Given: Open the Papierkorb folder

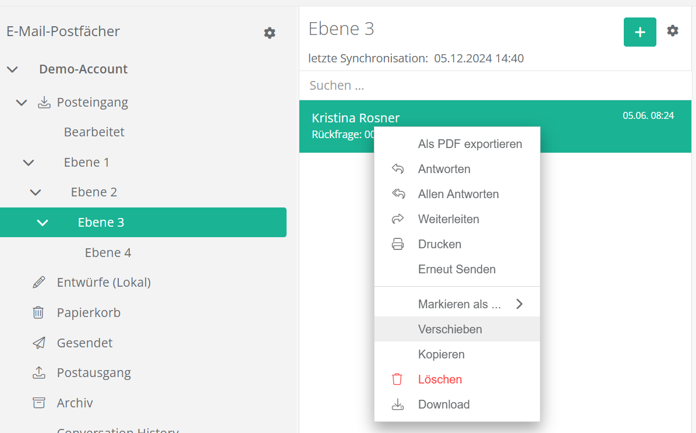Looking at the screenshot, I should click(89, 313).
